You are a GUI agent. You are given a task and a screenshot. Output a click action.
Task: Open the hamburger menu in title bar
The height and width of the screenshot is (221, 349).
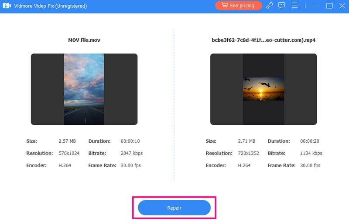pyautogui.click(x=295, y=6)
